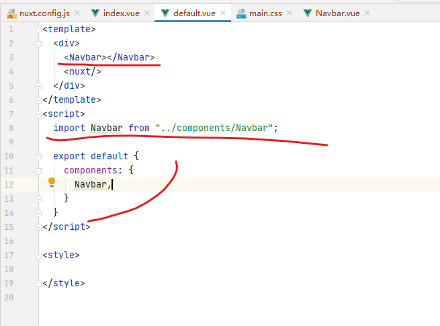Collapse the style block at line 17

pos(39,255)
